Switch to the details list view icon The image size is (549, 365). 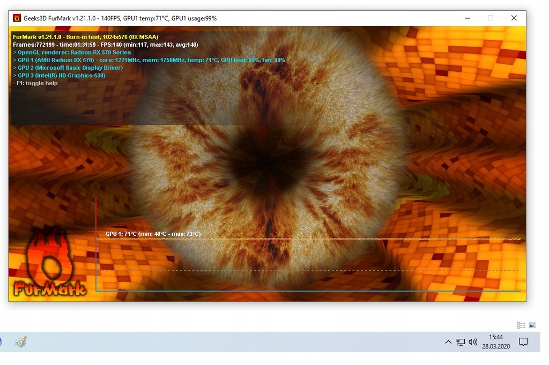pyautogui.click(x=521, y=325)
